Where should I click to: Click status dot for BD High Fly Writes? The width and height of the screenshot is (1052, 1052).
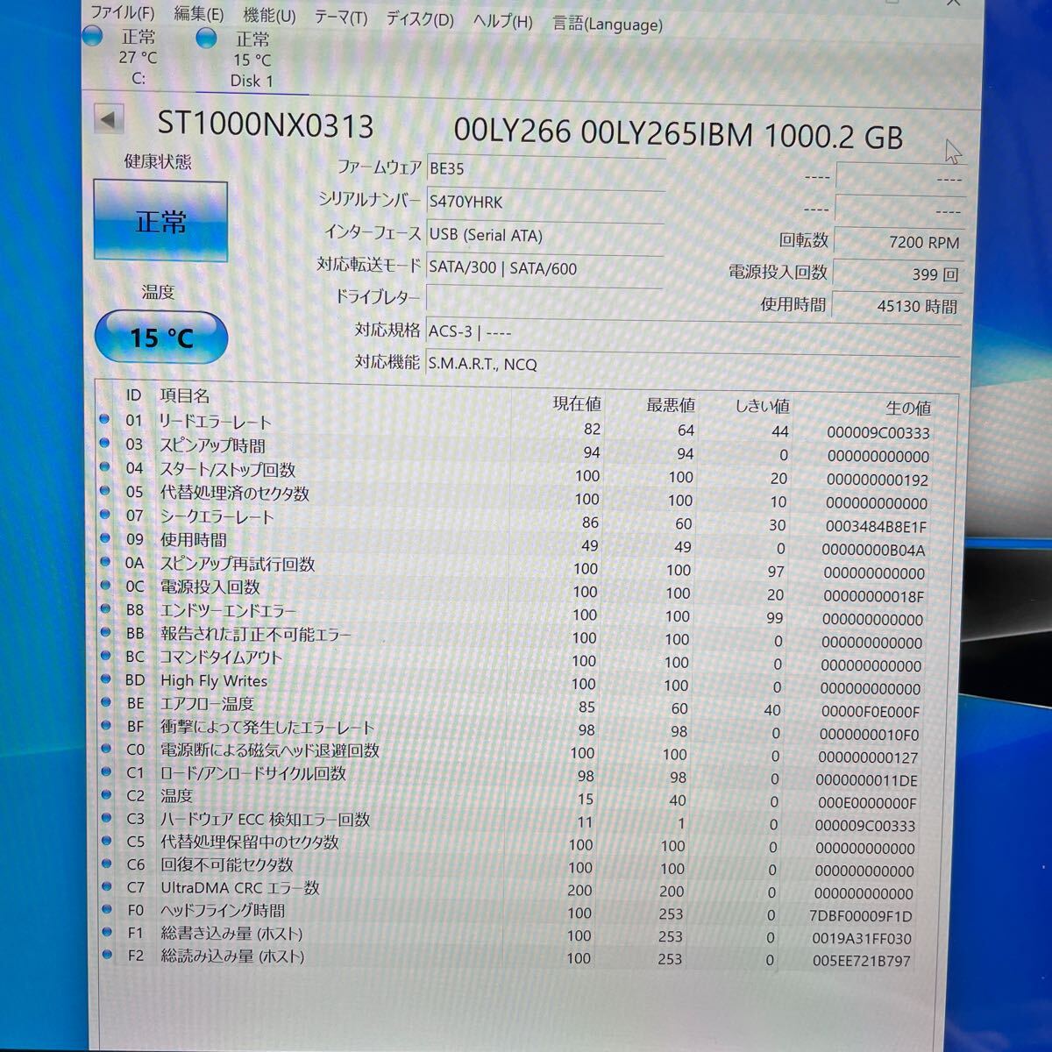[105, 679]
